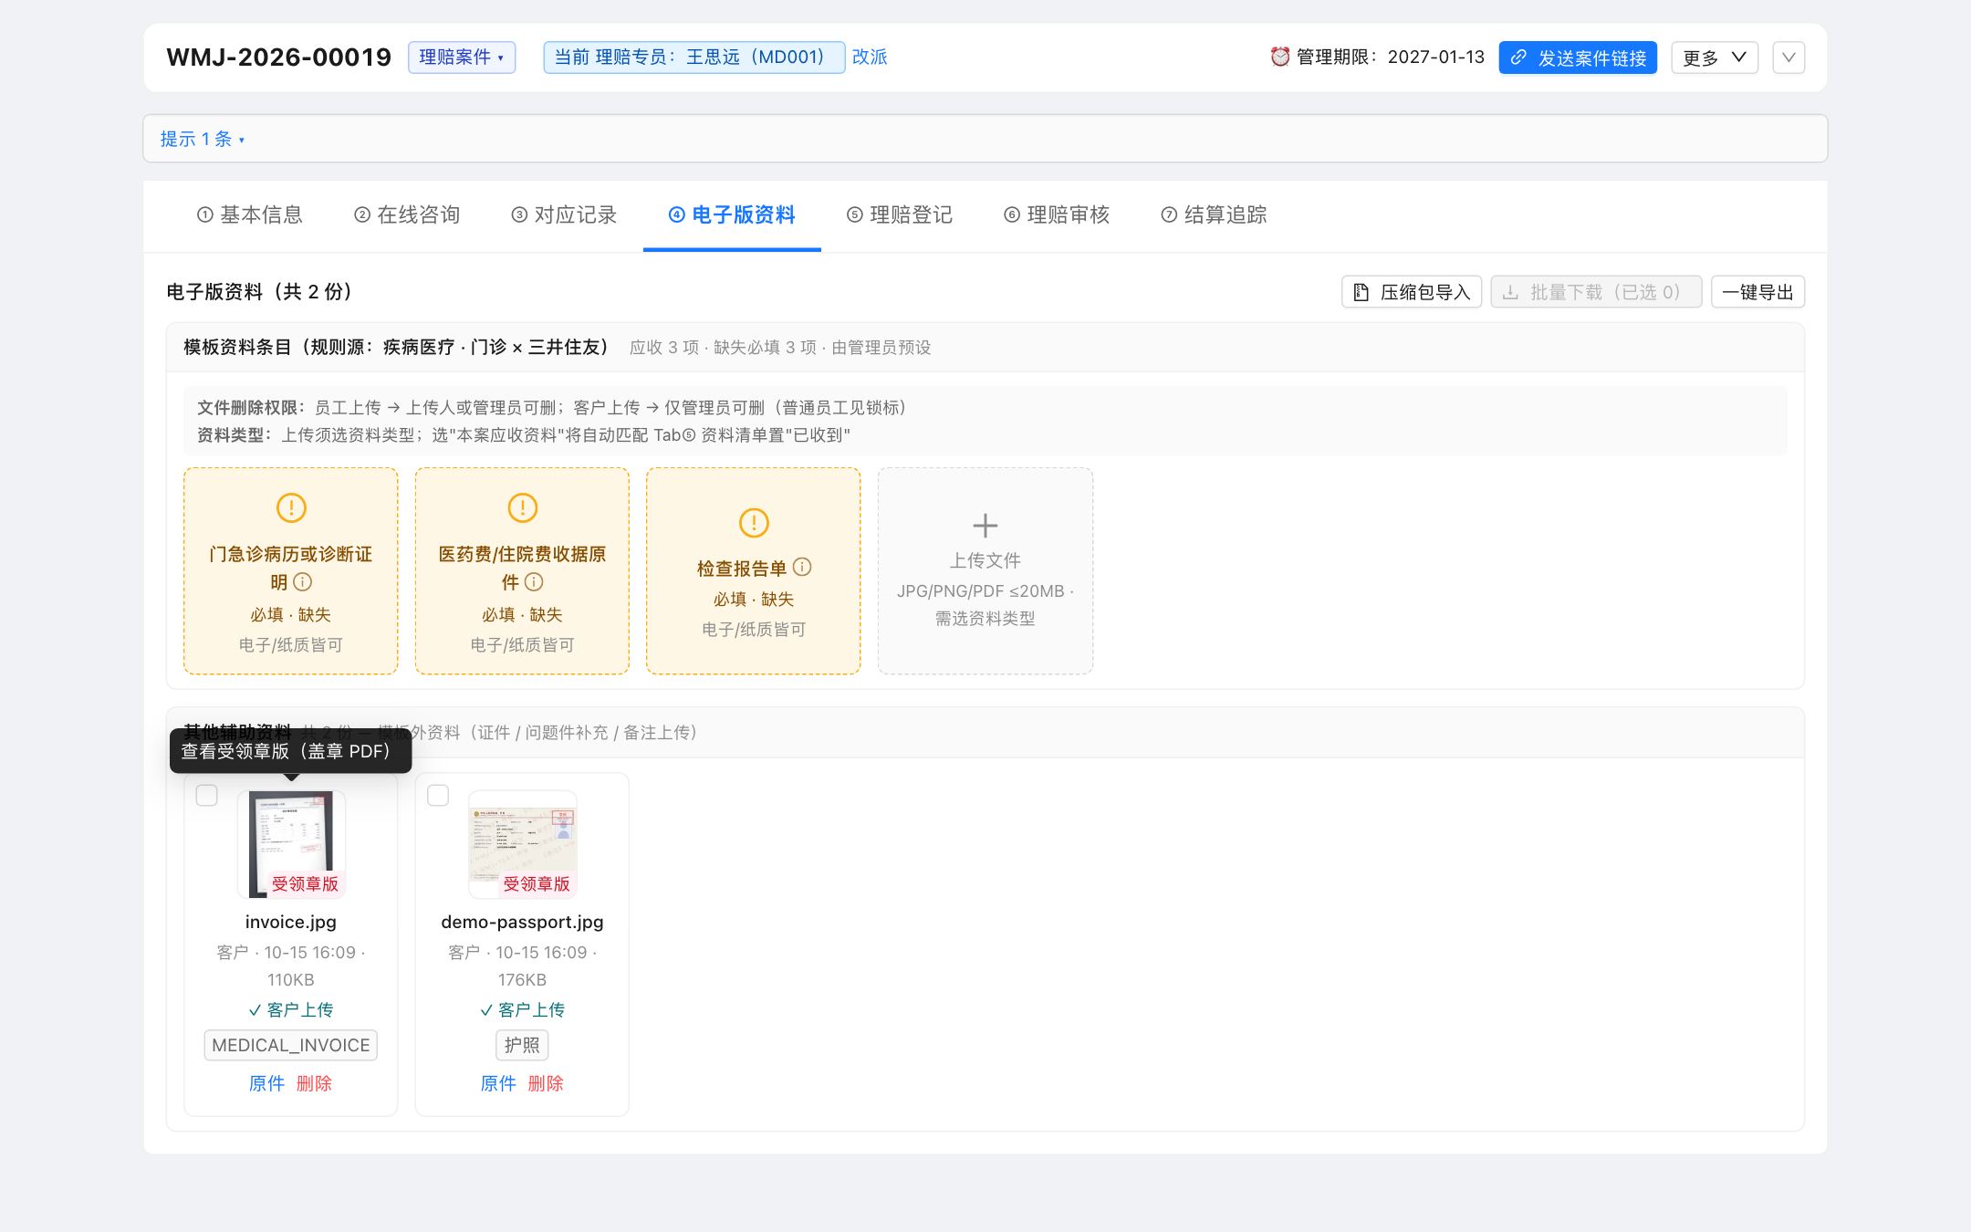Click 受领章版 label on demo-passport.jpg
The width and height of the screenshot is (1971, 1232).
coord(537,883)
